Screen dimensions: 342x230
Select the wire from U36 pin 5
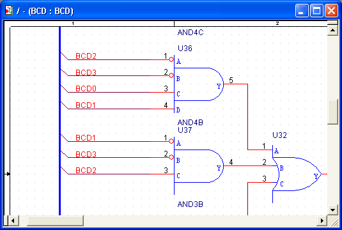pyautogui.click(x=247, y=117)
